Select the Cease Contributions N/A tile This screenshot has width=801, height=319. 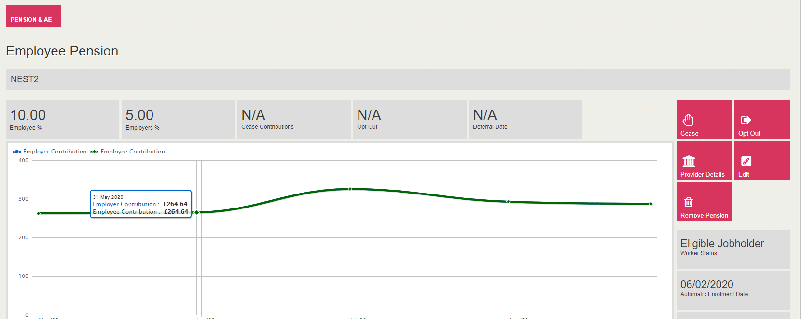[x=294, y=119]
